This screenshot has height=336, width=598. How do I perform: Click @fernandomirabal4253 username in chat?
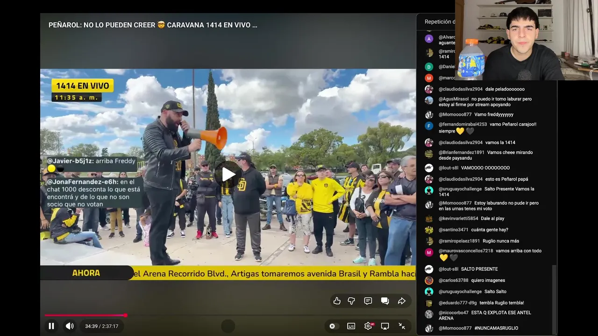463,125
